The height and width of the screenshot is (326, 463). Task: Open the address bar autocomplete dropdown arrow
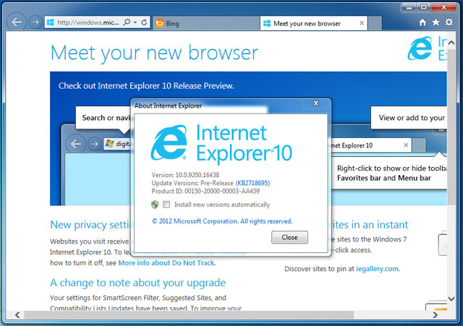(x=135, y=22)
